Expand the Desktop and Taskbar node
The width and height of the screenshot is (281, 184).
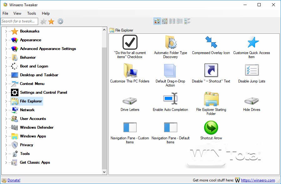point(6,75)
